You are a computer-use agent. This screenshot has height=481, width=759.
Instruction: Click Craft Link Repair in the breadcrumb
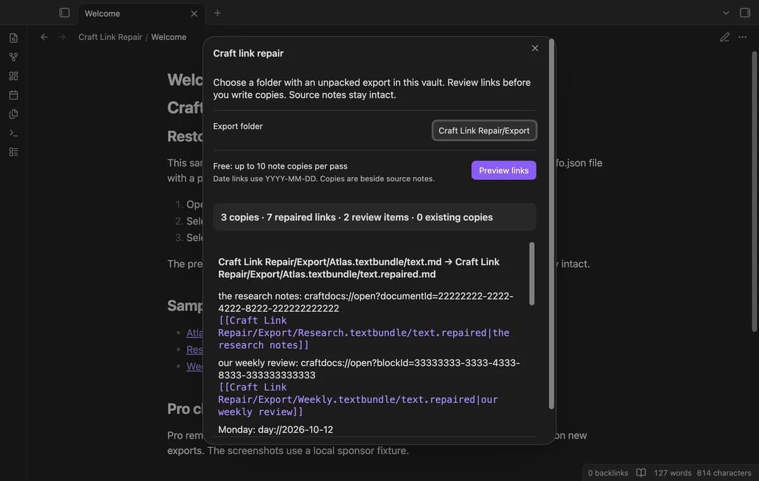click(x=111, y=37)
